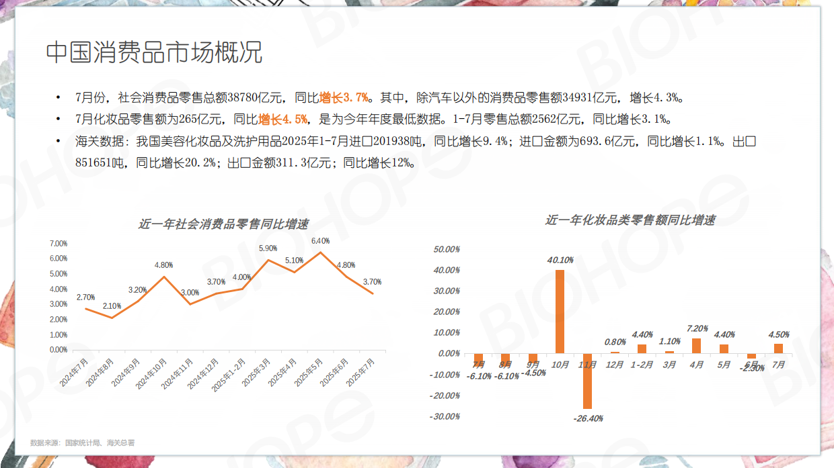The width and height of the screenshot is (834, 468).
Task: Click the bullet line starting with 海关数据
Action: [417, 152]
